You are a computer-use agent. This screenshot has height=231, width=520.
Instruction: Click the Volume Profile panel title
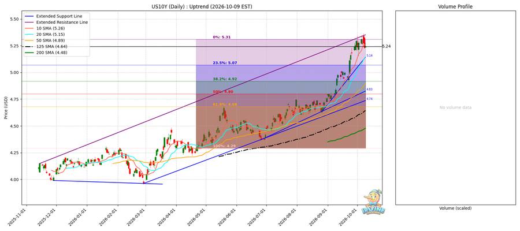pyautogui.click(x=455, y=6)
